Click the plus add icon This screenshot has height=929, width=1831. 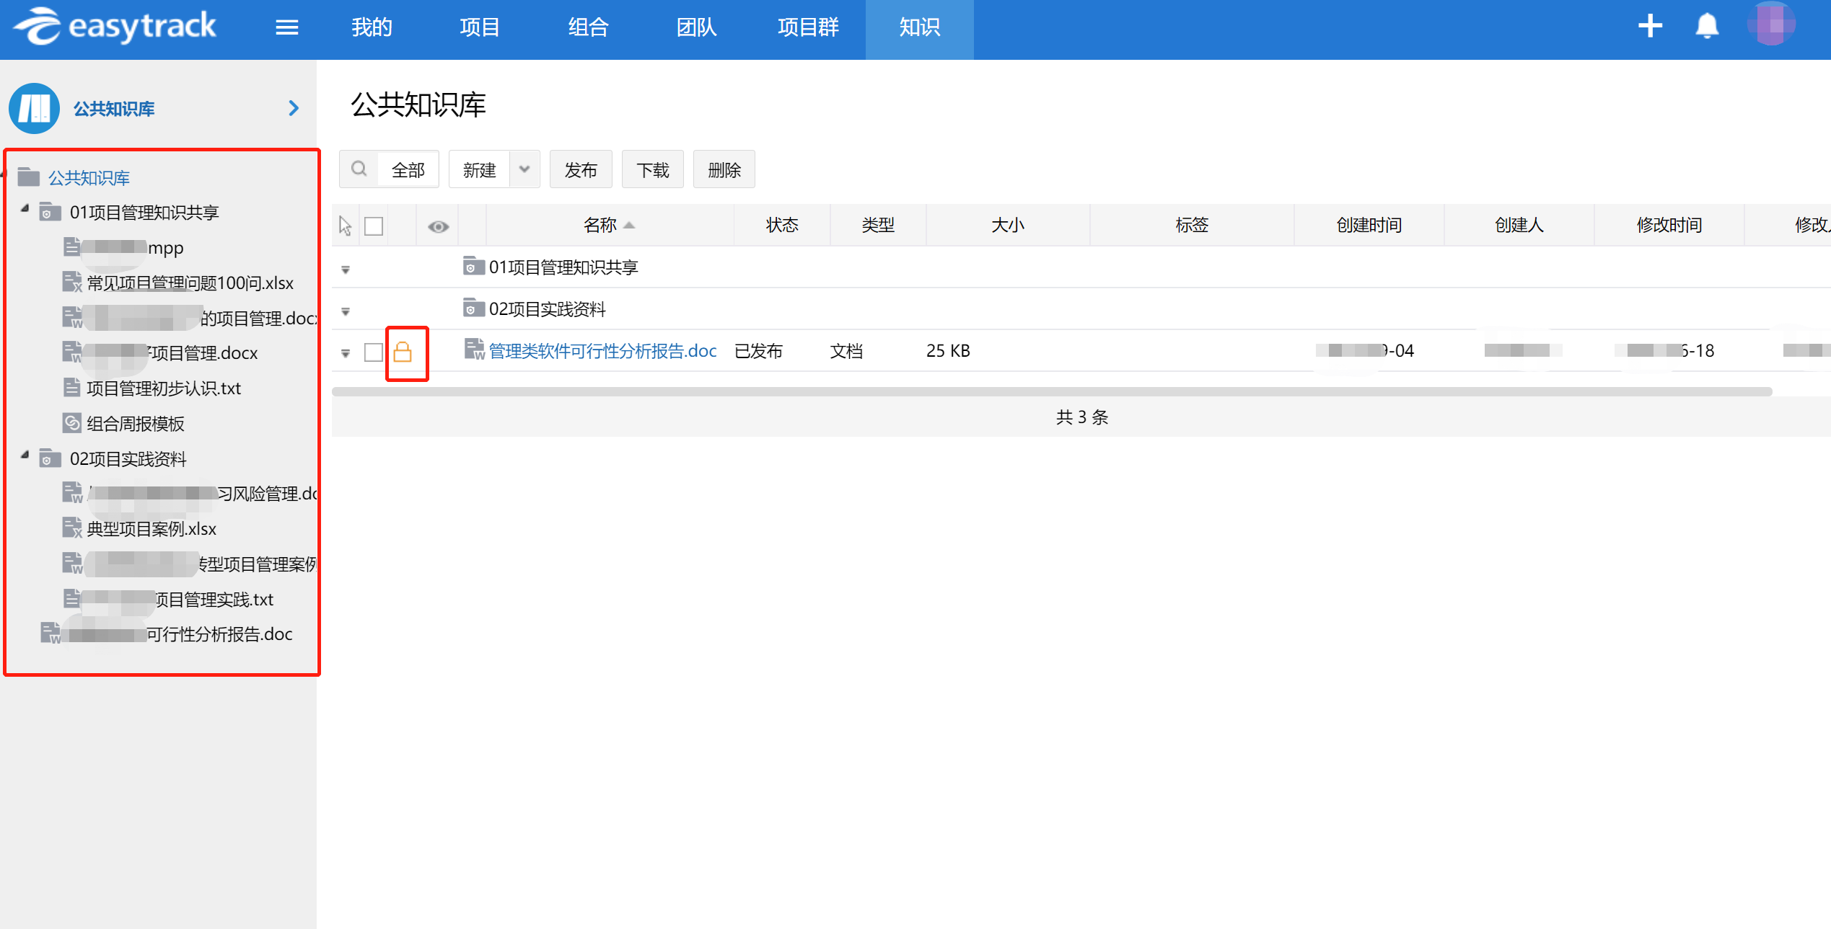click(1649, 27)
